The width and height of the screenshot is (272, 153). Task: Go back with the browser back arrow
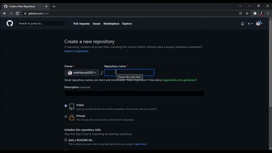[x=5, y=13]
